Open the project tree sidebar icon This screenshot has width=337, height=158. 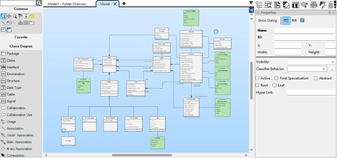259,4
